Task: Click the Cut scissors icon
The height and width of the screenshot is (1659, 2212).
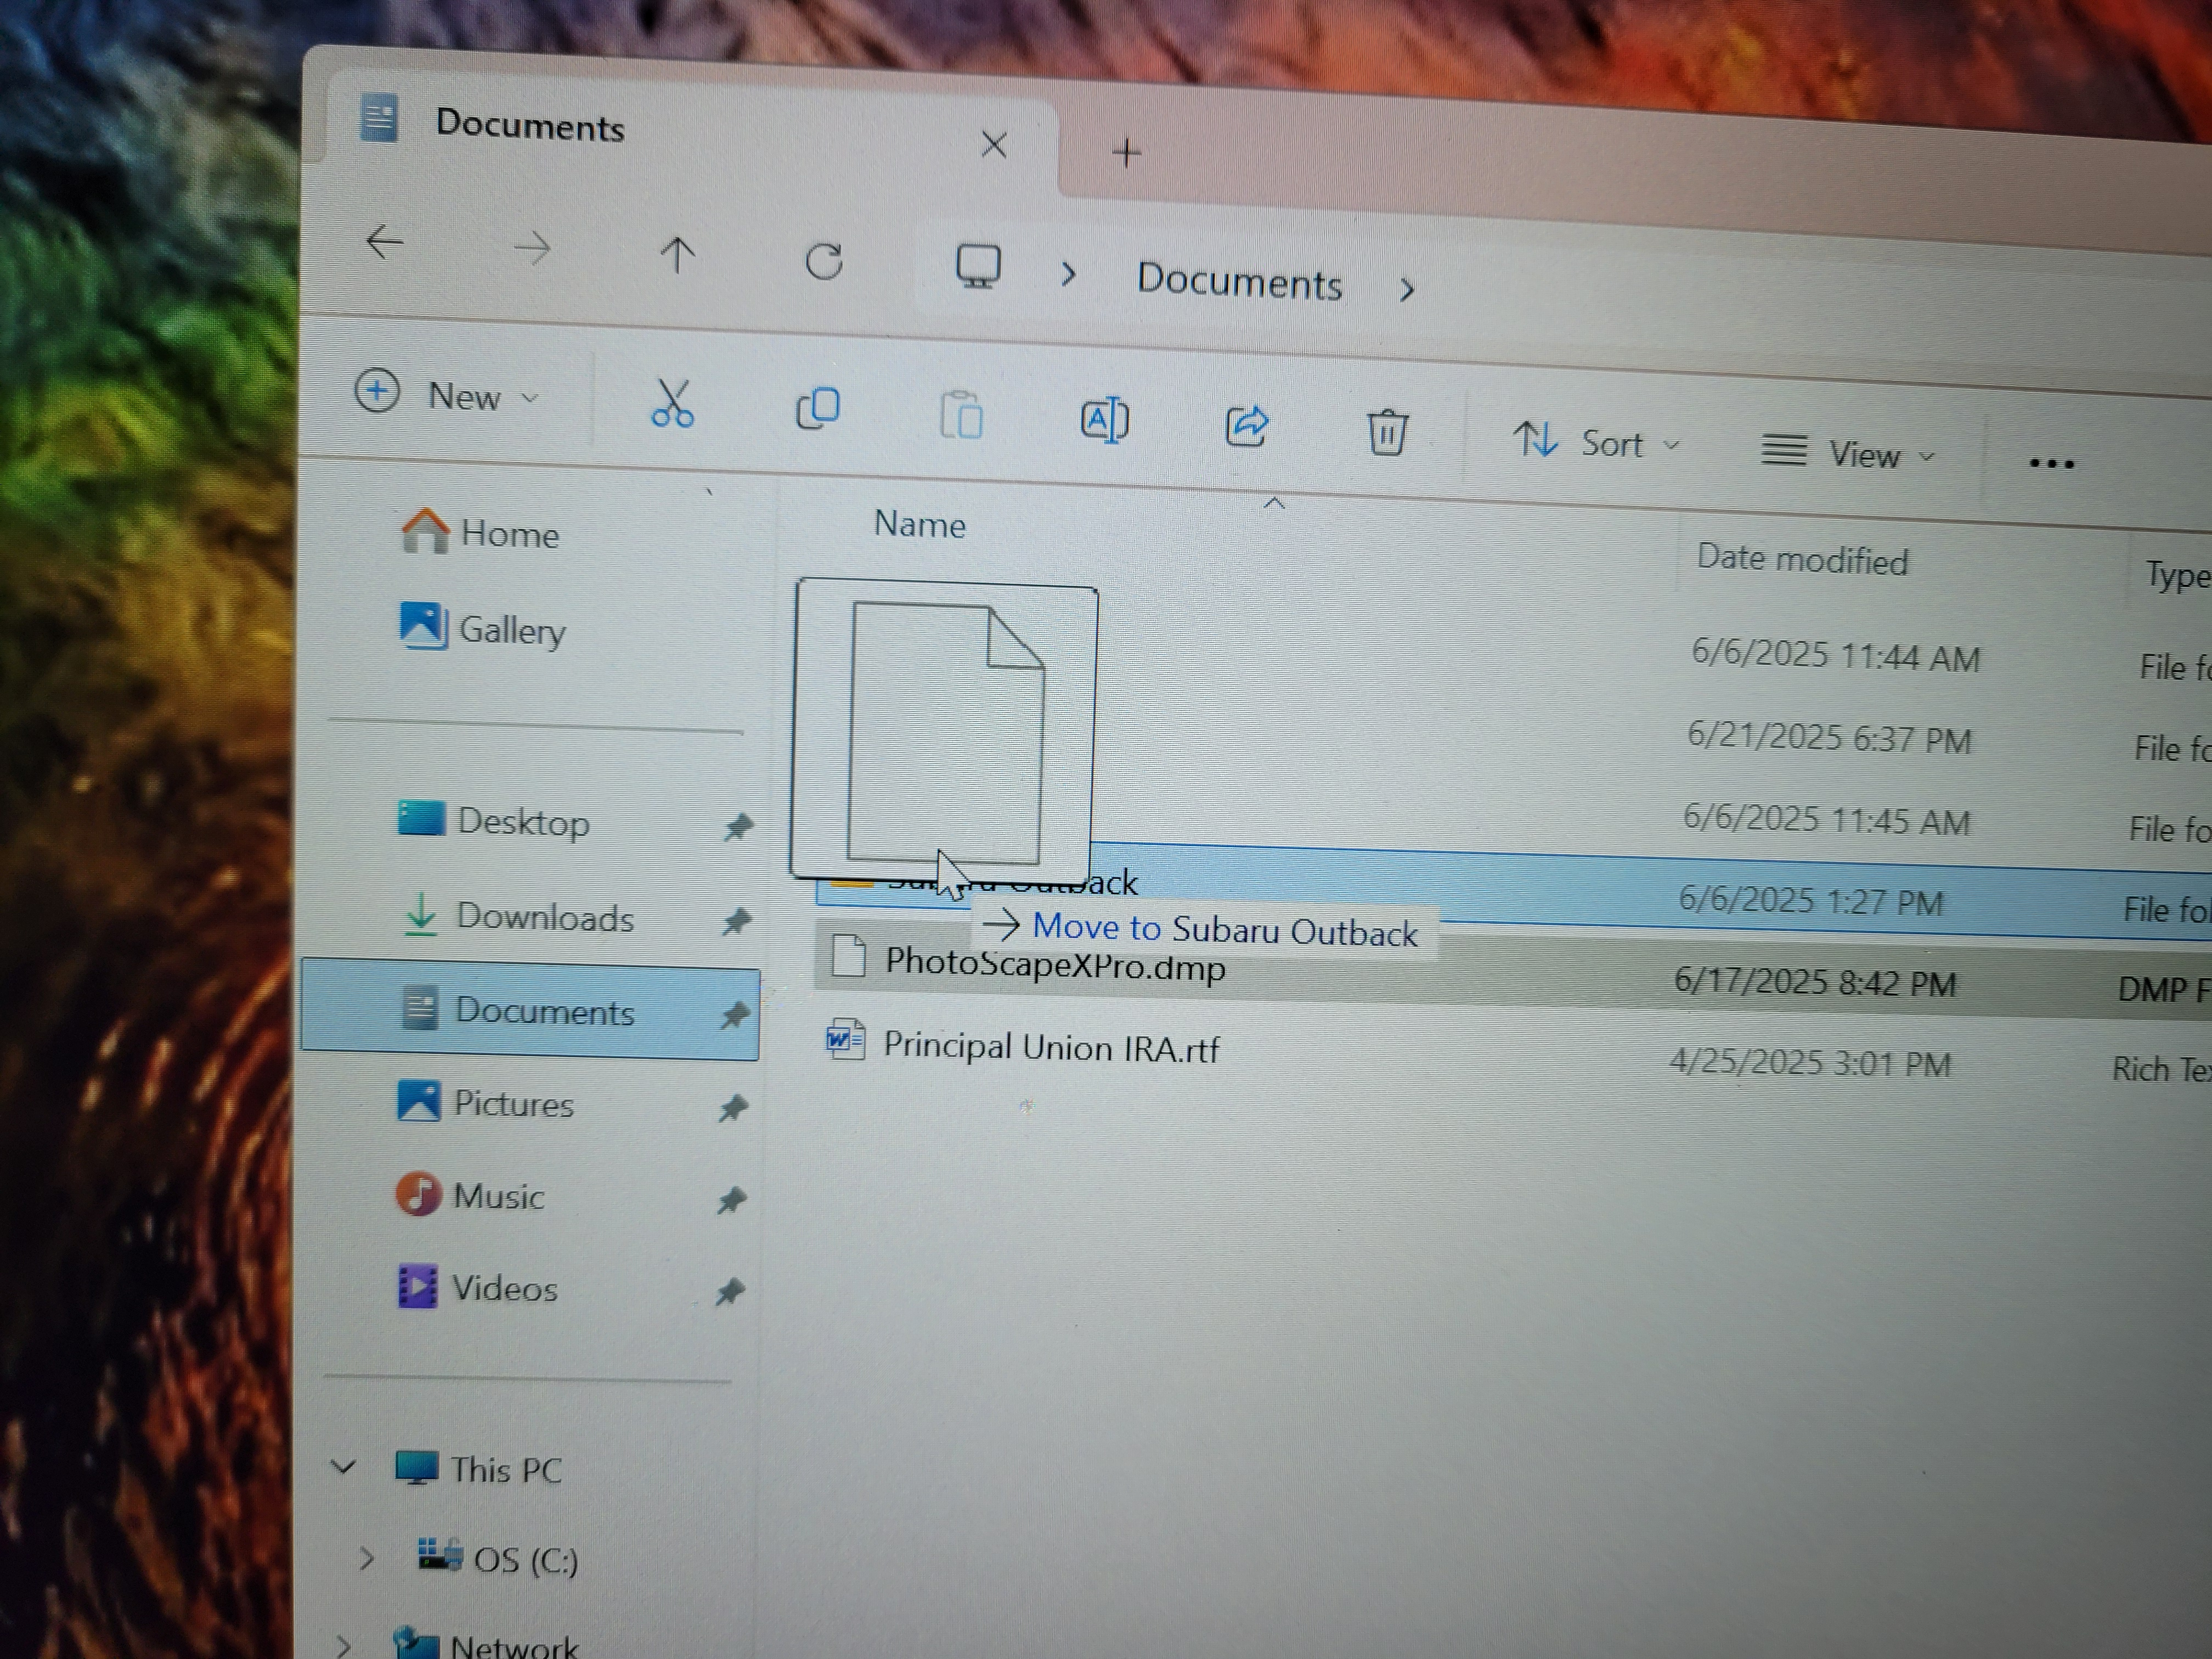Action: [x=672, y=404]
